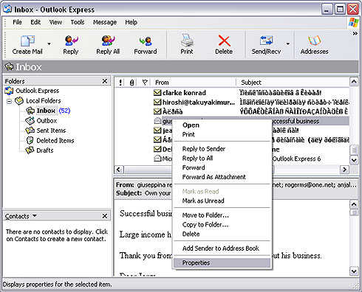The image size is (362, 292).
Task: Click the Forward toolbar icon
Action: 146,41
